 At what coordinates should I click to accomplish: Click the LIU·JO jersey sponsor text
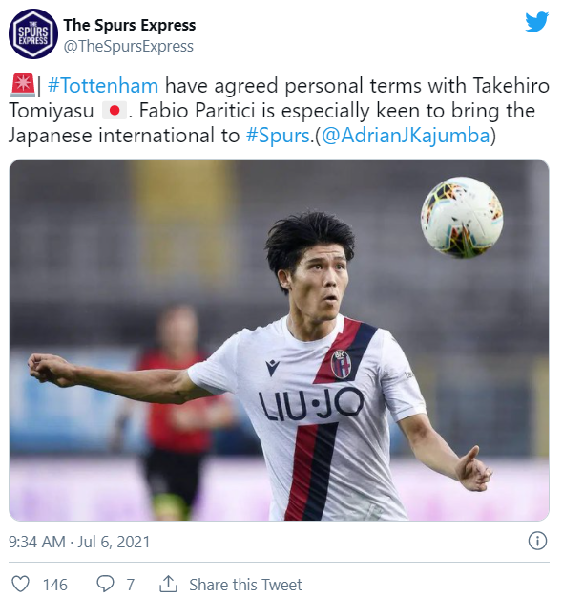[x=311, y=405]
